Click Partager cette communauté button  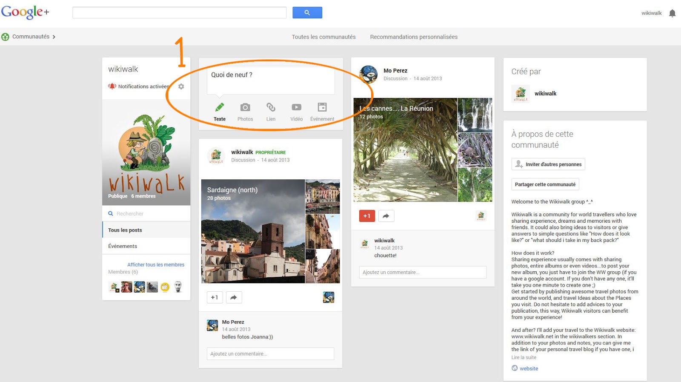(x=545, y=184)
